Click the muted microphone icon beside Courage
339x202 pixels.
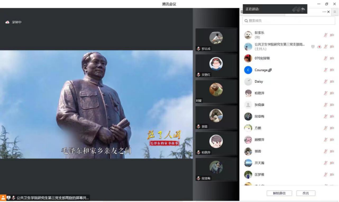click(x=325, y=70)
